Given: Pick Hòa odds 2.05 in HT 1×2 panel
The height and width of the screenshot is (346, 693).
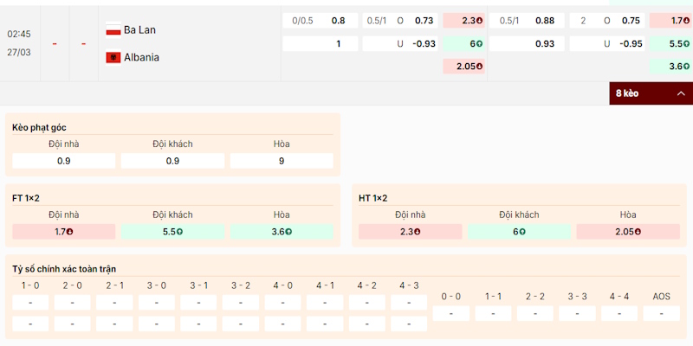Looking at the screenshot, I should coord(628,232).
